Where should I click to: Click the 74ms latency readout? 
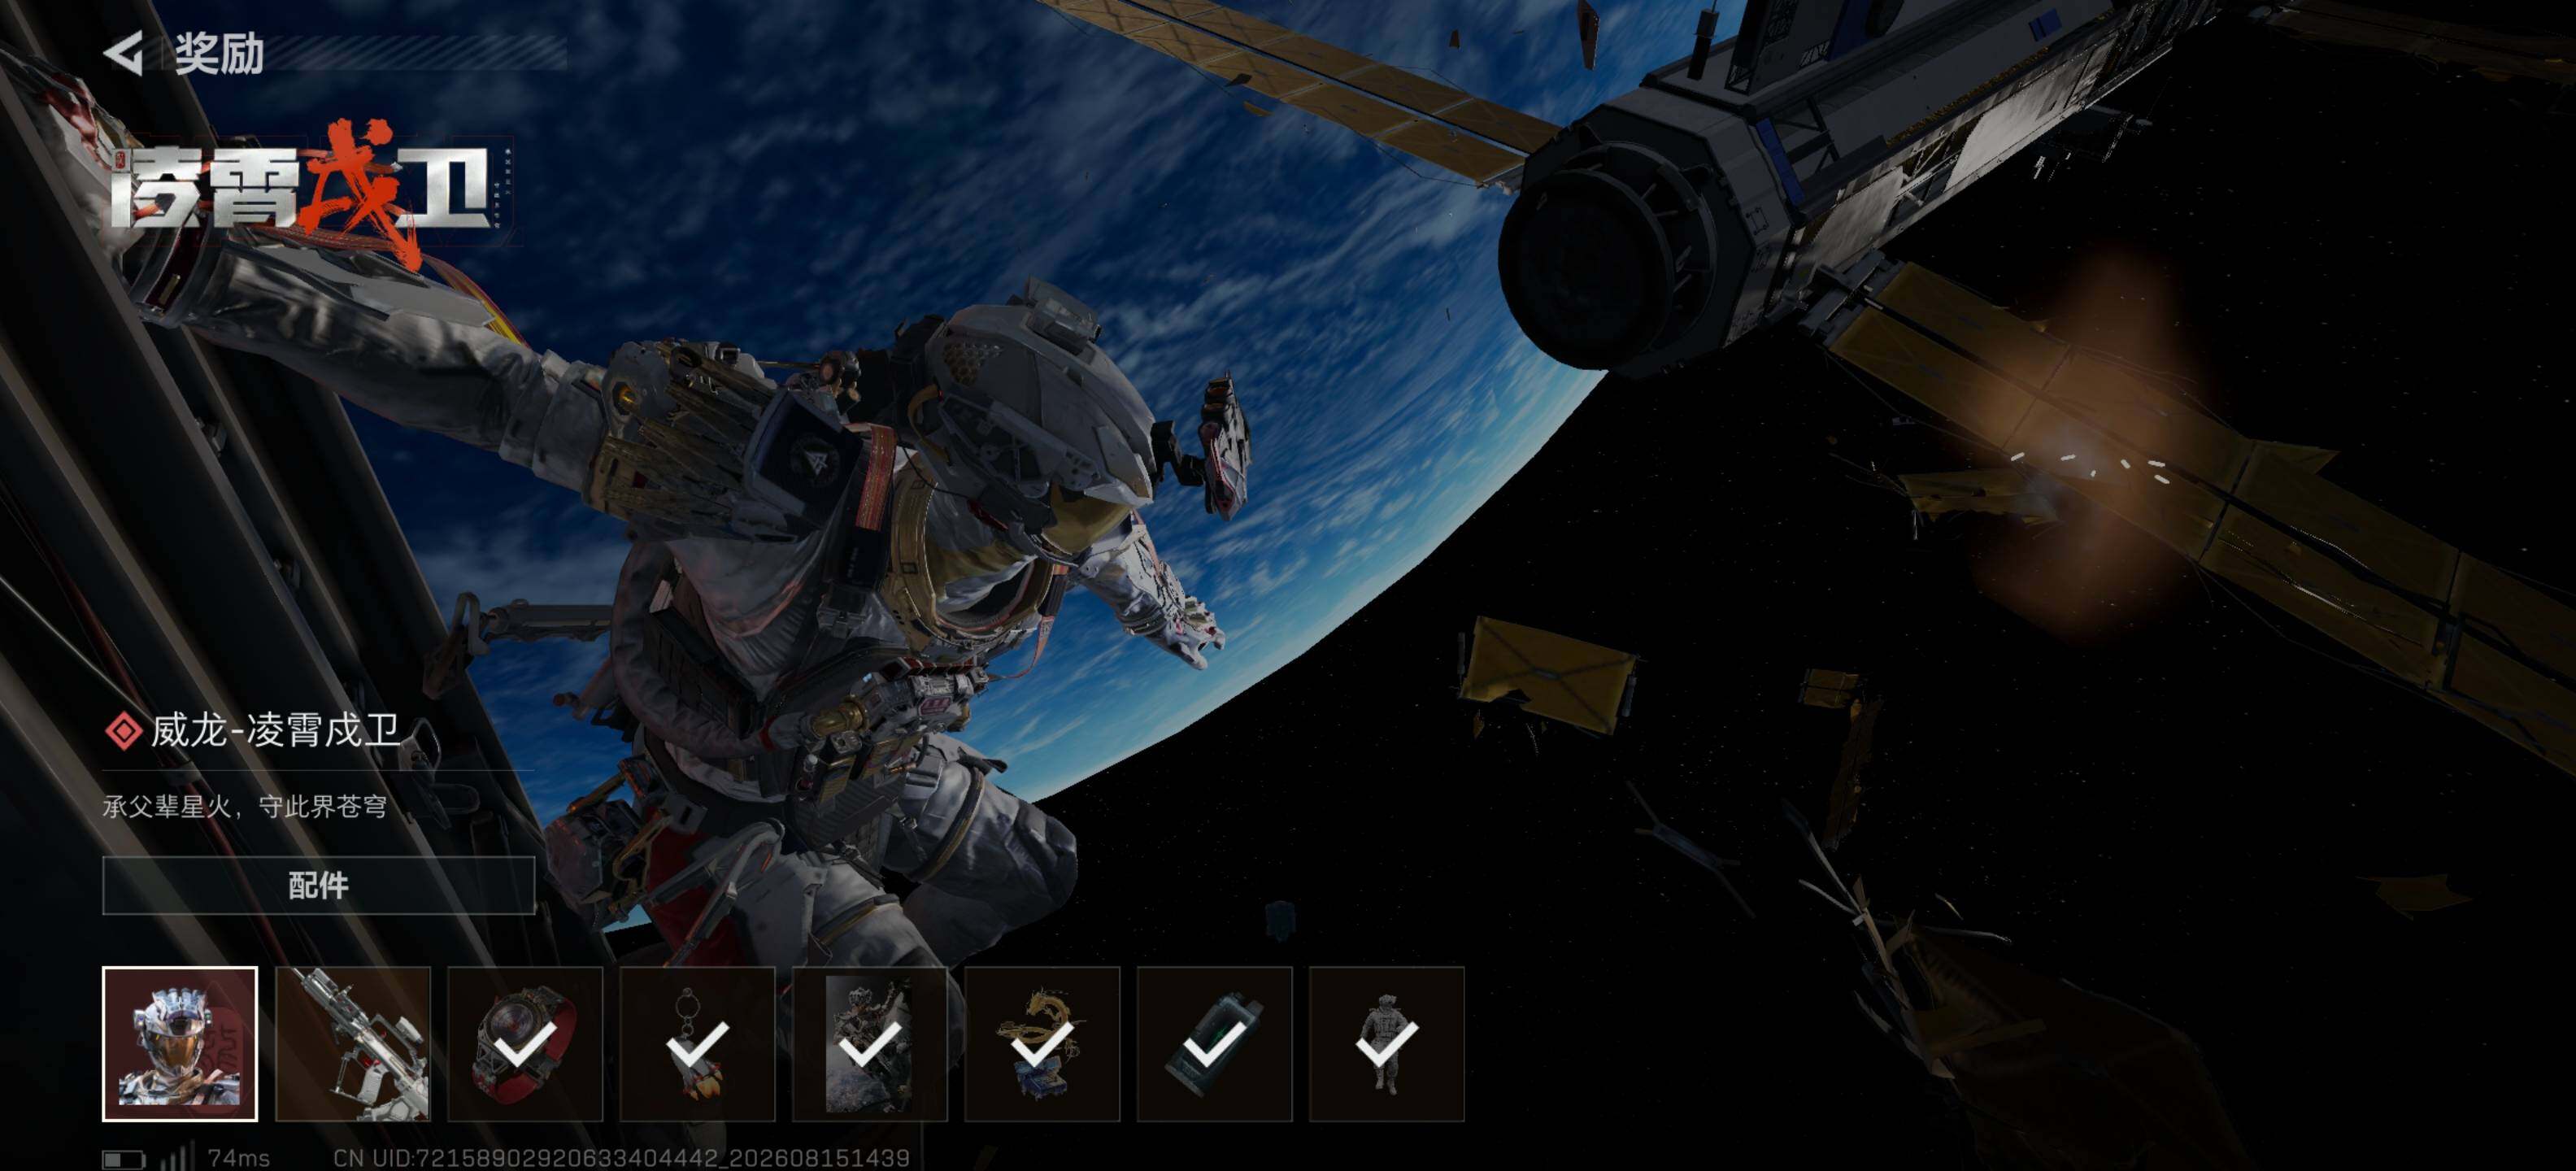[x=239, y=1158]
